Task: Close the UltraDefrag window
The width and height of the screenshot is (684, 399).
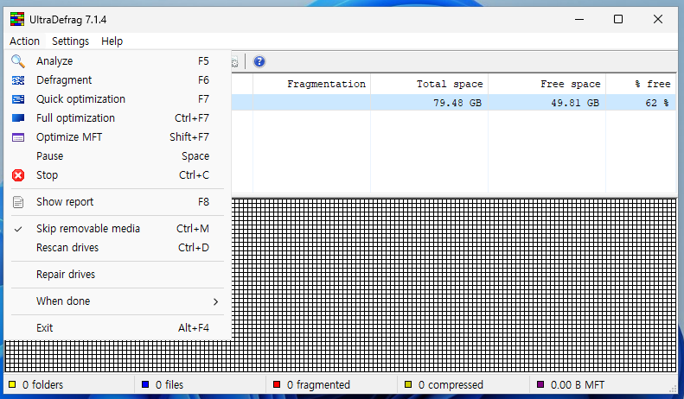Action: pyautogui.click(x=658, y=19)
